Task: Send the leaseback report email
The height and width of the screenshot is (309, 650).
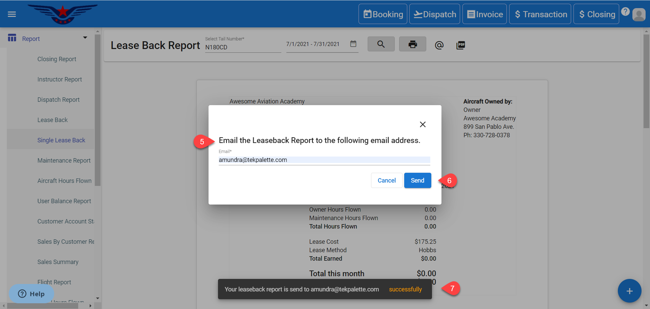Action: [x=417, y=181]
